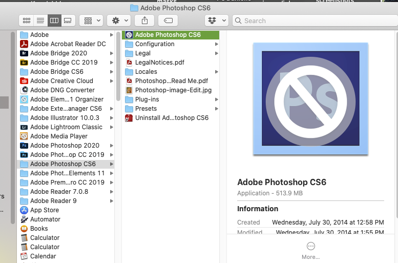Click into the Search field
This screenshot has height=263, width=398.
[x=315, y=21]
